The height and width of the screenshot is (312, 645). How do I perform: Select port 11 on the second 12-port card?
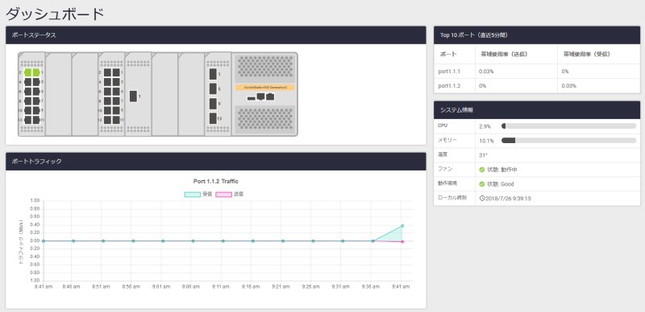point(116,120)
